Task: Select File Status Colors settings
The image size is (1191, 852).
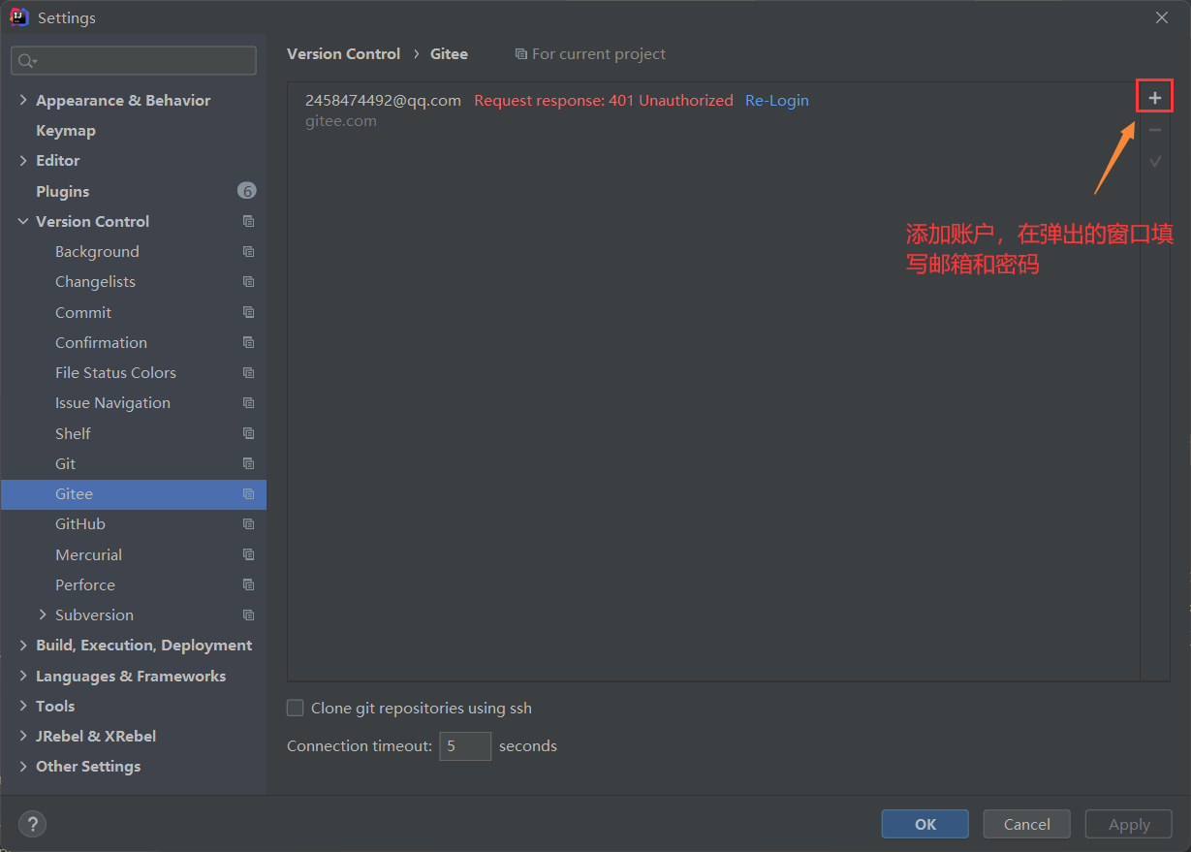Action: tap(115, 372)
